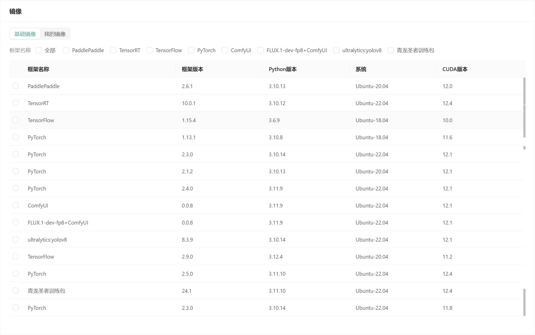Select the PyTorch 2.5.0 radio button
The width and height of the screenshot is (535, 335).
tap(16, 273)
